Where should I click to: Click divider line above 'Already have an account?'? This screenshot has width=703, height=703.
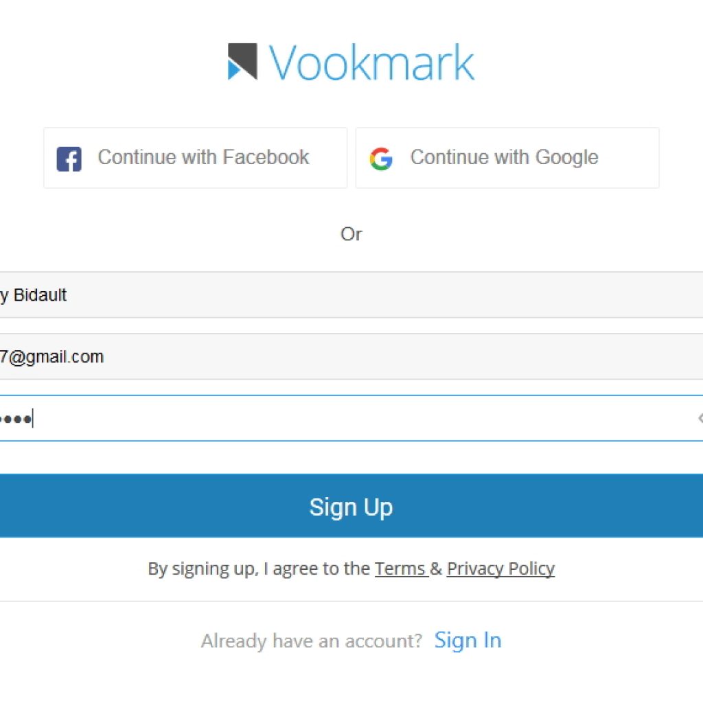coord(351,601)
